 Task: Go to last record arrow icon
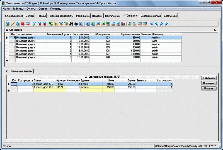coord(166,24)
